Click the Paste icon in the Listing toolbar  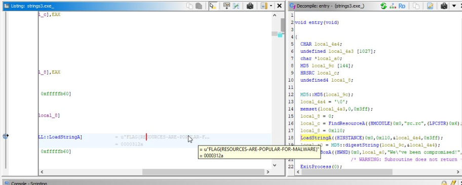[x=199, y=6]
